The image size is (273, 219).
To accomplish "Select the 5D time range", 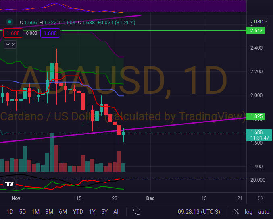I will (x=23, y=212).
